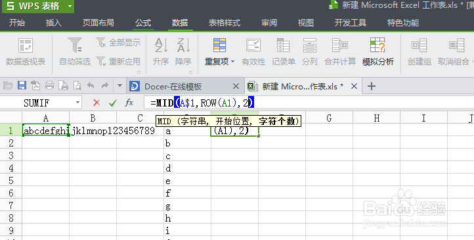Switch to the 开始 ribbon tab
The width and height of the screenshot is (474, 240).
click(x=17, y=23)
